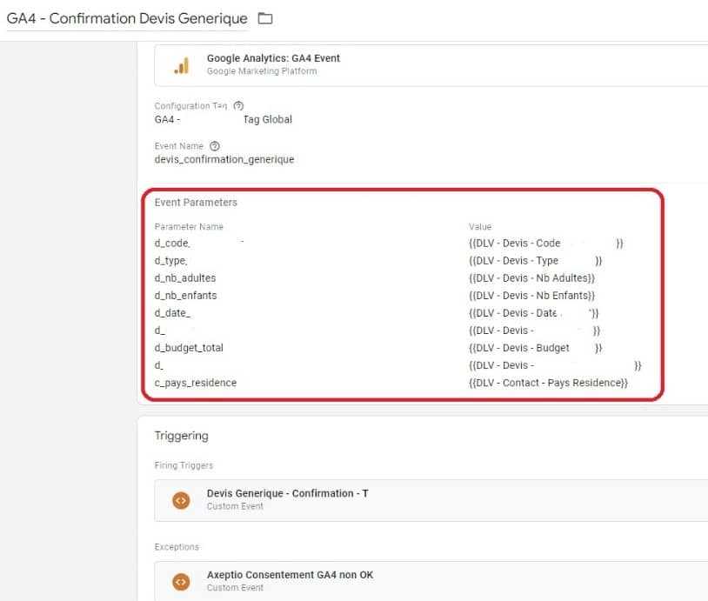Click the Custom Event trigger diamond icon

pyautogui.click(x=180, y=500)
